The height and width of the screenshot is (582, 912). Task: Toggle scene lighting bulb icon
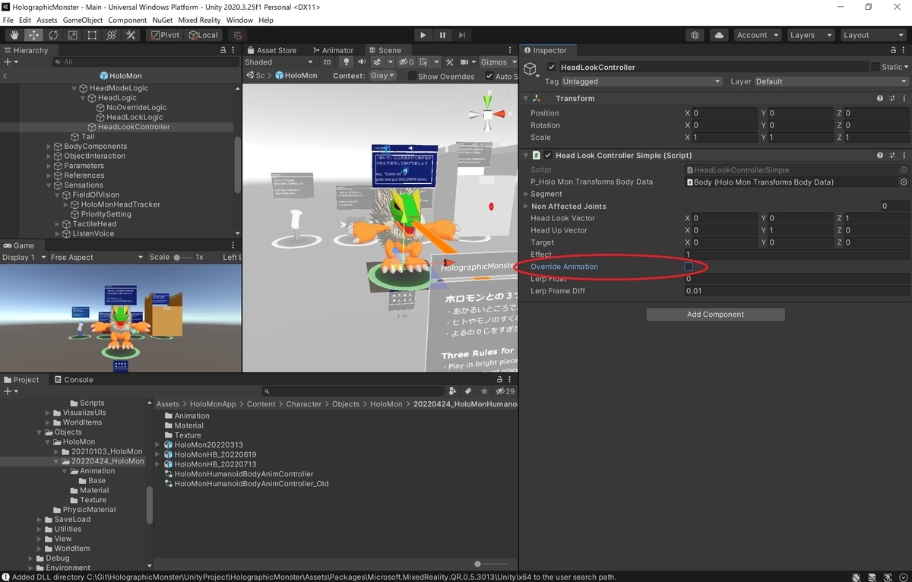coord(347,62)
